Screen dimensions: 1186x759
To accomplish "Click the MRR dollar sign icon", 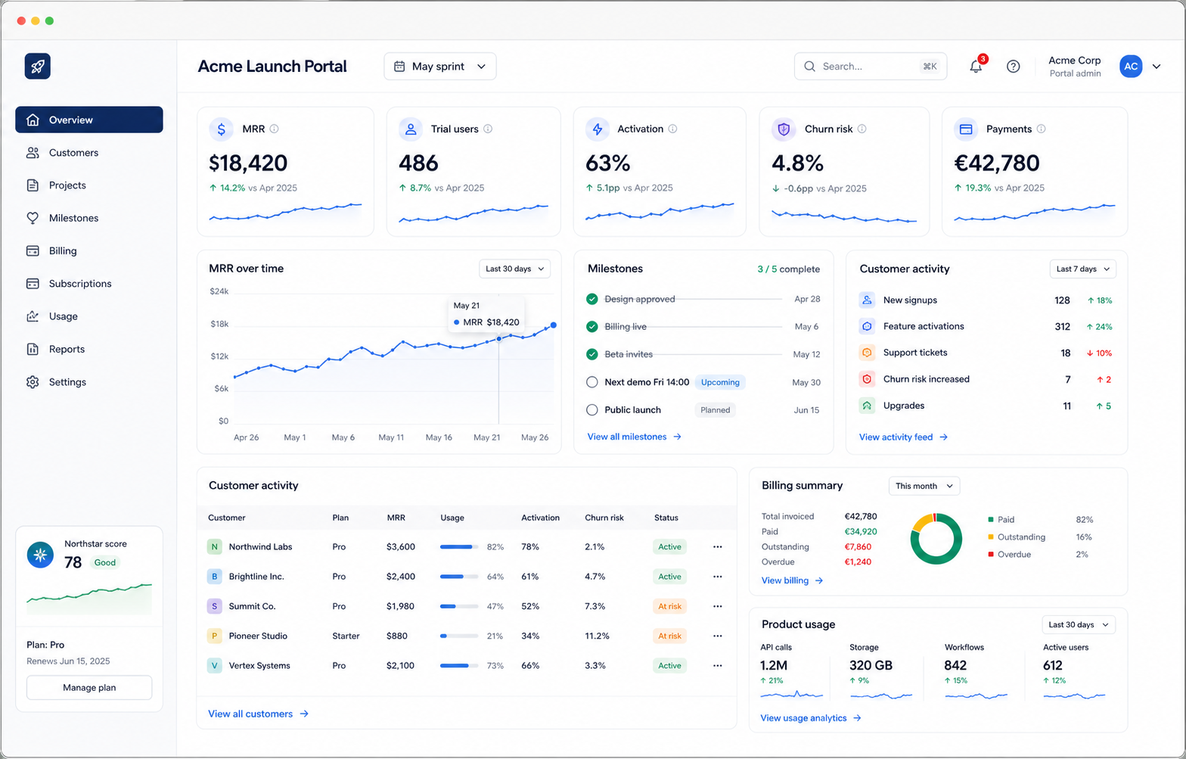I will (x=221, y=129).
